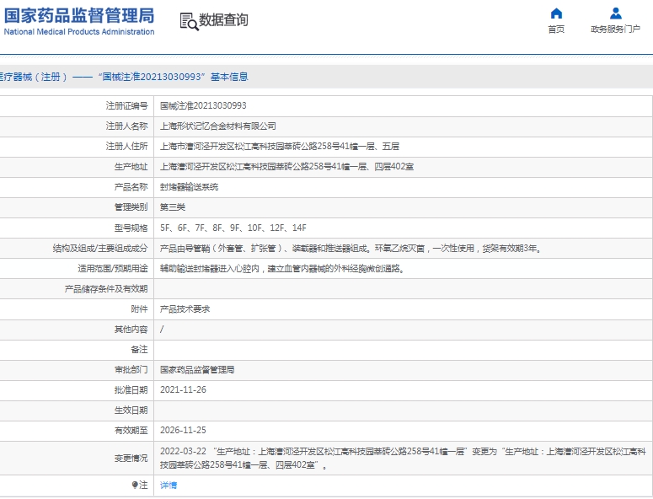
Task: Open the 首页 home icon
Action: (556, 13)
